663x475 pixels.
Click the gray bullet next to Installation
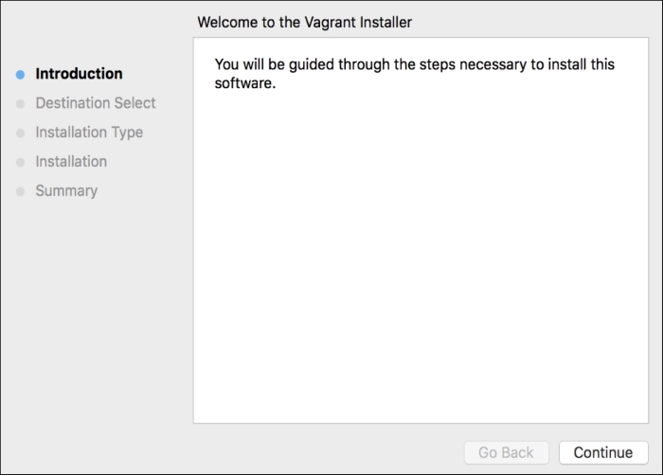[x=20, y=163]
